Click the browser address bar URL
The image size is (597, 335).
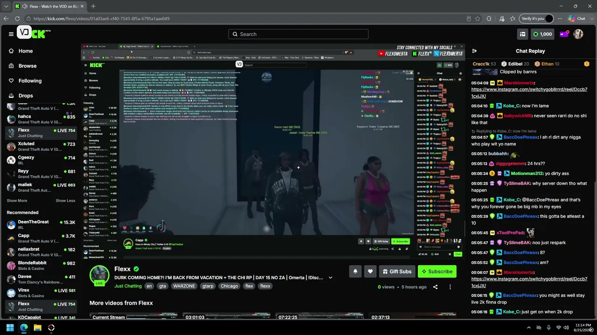(x=101, y=19)
